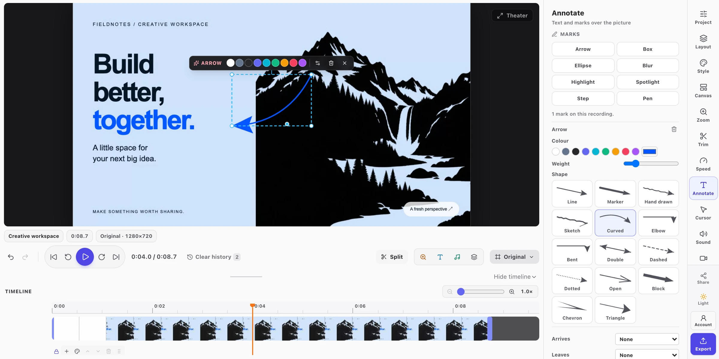Add a Spotlight mark
Viewport: 719px width, 359px height.
point(647,82)
